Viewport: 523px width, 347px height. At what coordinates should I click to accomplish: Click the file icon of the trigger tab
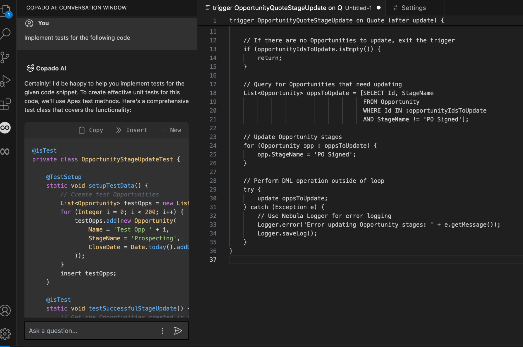pos(207,8)
